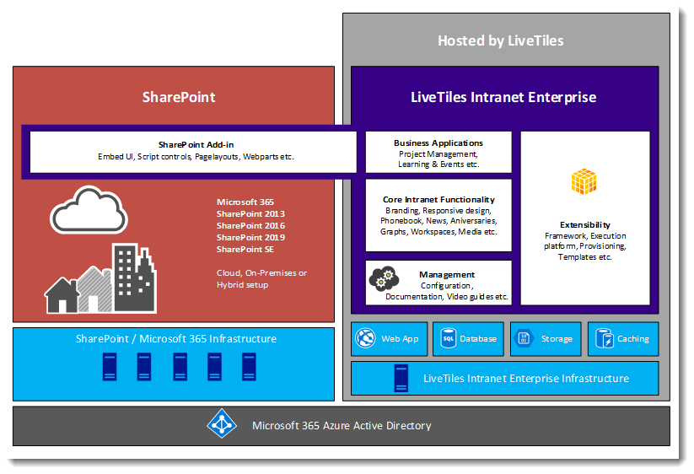
Task: Click the Storage hexagon icon
Action: (524, 338)
